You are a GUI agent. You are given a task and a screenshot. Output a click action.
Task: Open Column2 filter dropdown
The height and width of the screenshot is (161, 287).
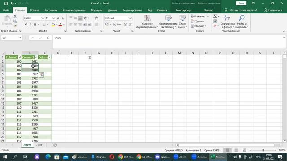pos(36,57)
